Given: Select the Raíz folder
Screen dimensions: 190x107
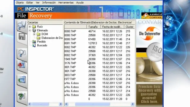Looking at the screenshot, I should coord(40,26).
